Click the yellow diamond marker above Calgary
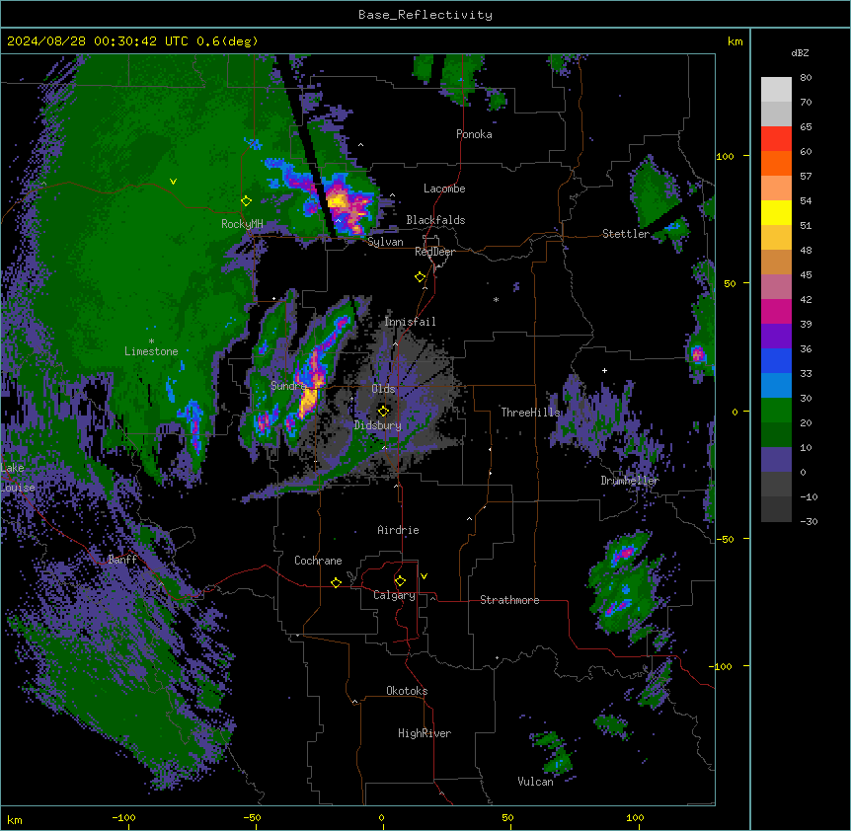 [x=400, y=581]
